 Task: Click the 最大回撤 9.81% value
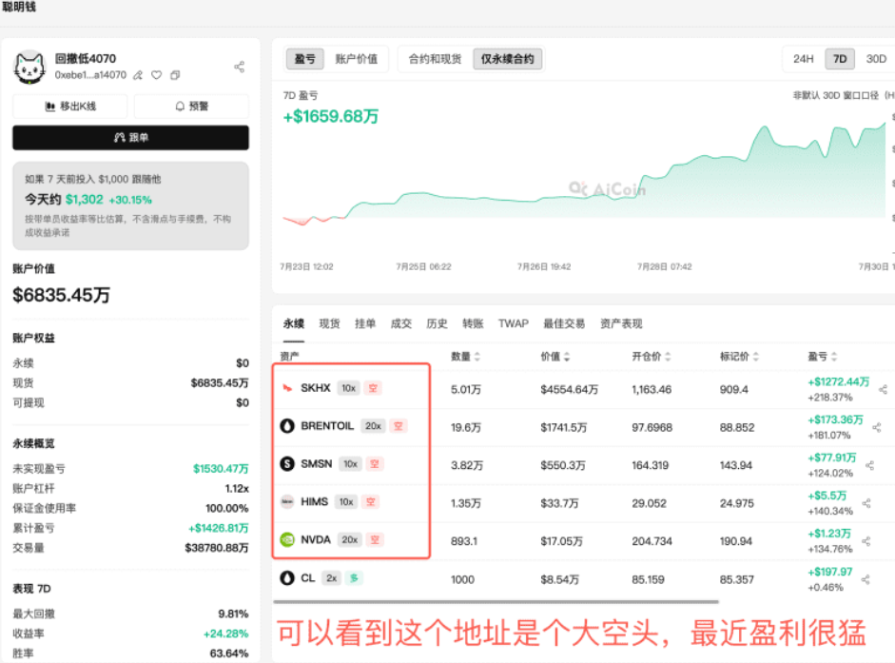[233, 614]
